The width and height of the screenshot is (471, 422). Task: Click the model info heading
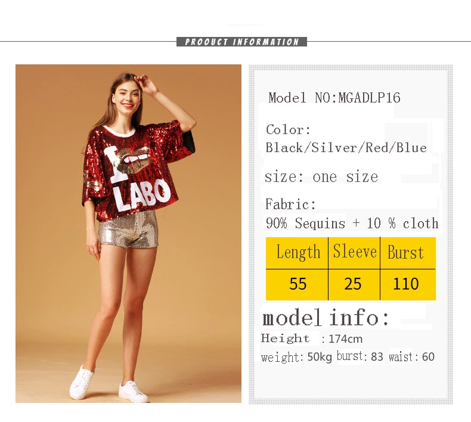pos(326,317)
